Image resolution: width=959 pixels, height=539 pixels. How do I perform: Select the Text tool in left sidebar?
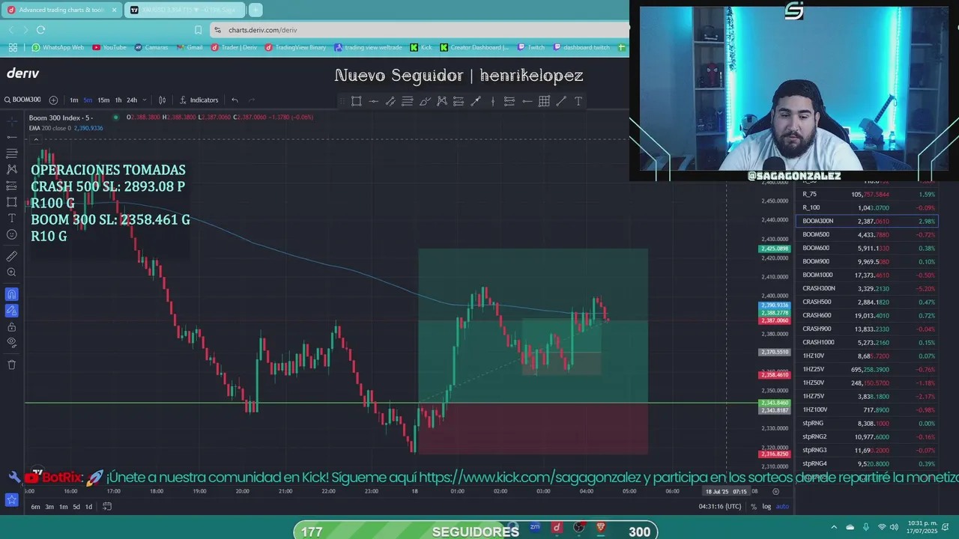pyautogui.click(x=11, y=218)
